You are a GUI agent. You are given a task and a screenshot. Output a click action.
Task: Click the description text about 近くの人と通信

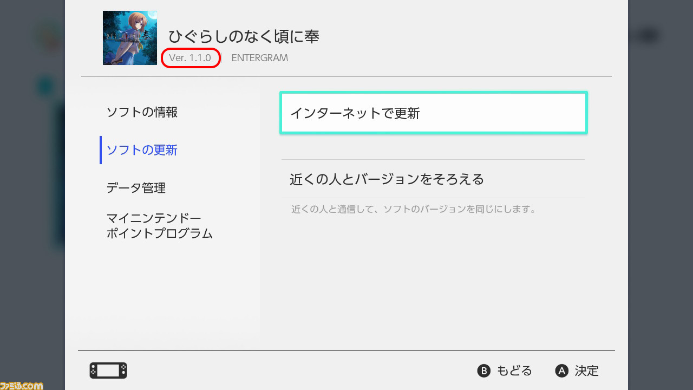click(x=414, y=209)
